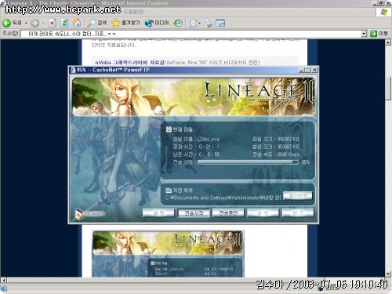Screen dimensions: 392x294
Task: Expand the address bar dropdown arrow
Action: pyautogui.click(x=364, y=34)
